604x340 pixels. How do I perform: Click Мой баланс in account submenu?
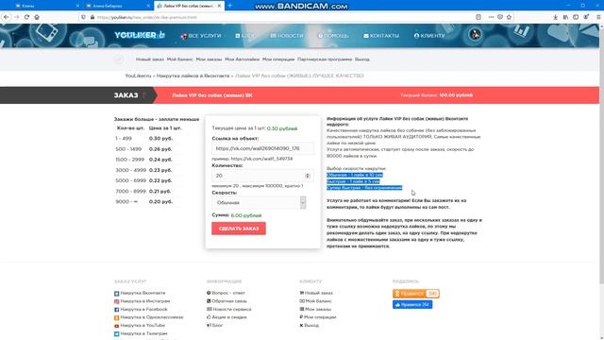[180, 59]
